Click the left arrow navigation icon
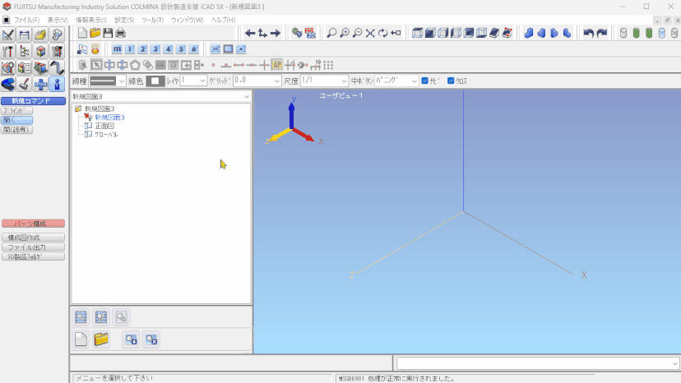 [x=250, y=33]
